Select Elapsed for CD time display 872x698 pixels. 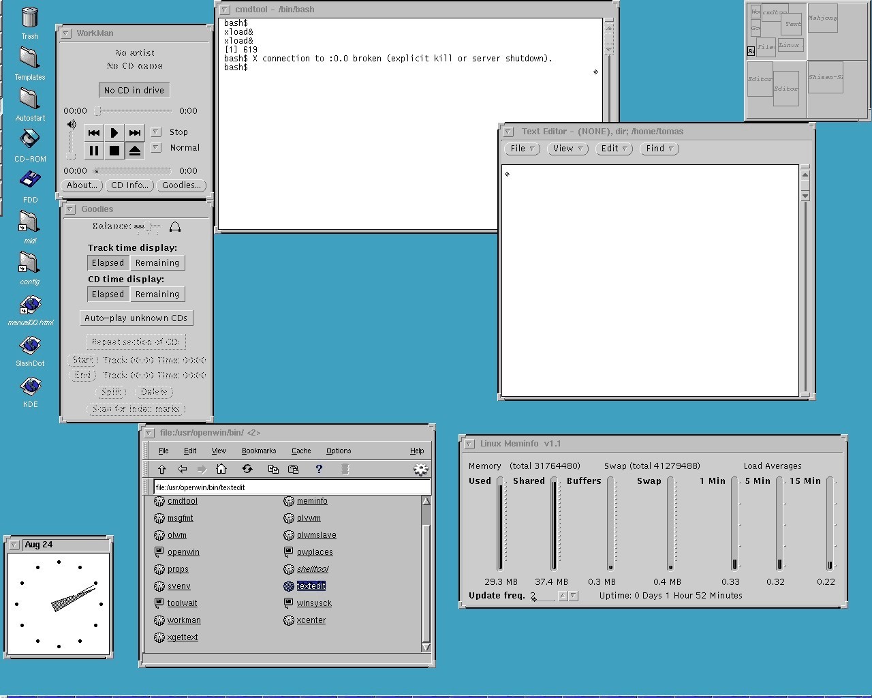pyautogui.click(x=108, y=294)
